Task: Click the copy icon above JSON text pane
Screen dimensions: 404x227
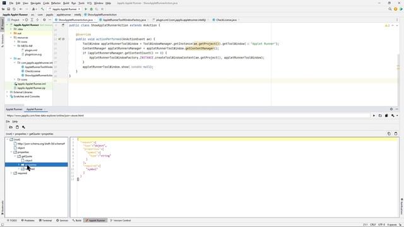Action: pyautogui.click(x=389, y=134)
